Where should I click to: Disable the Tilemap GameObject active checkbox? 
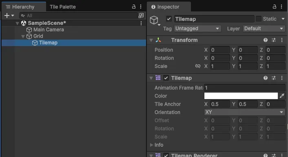[169, 19]
